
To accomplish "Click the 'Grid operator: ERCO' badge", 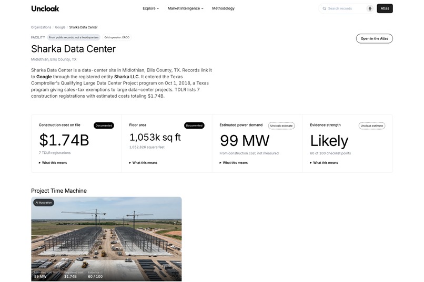I will [117, 37].
